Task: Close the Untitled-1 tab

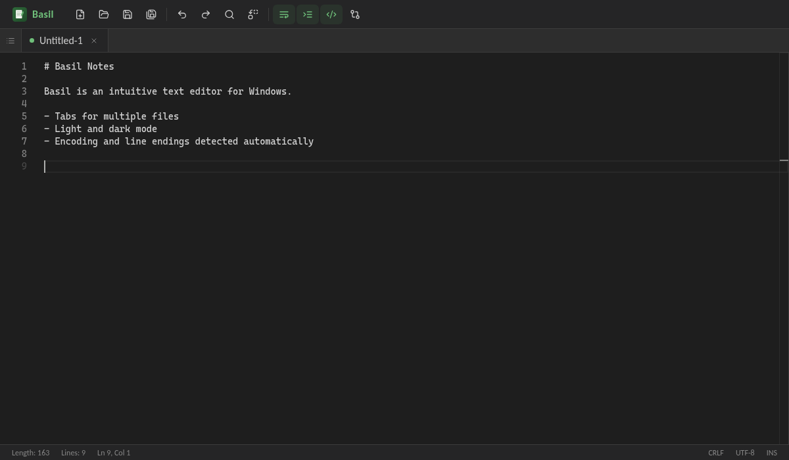Action: pyautogui.click(x=94, y=41)
